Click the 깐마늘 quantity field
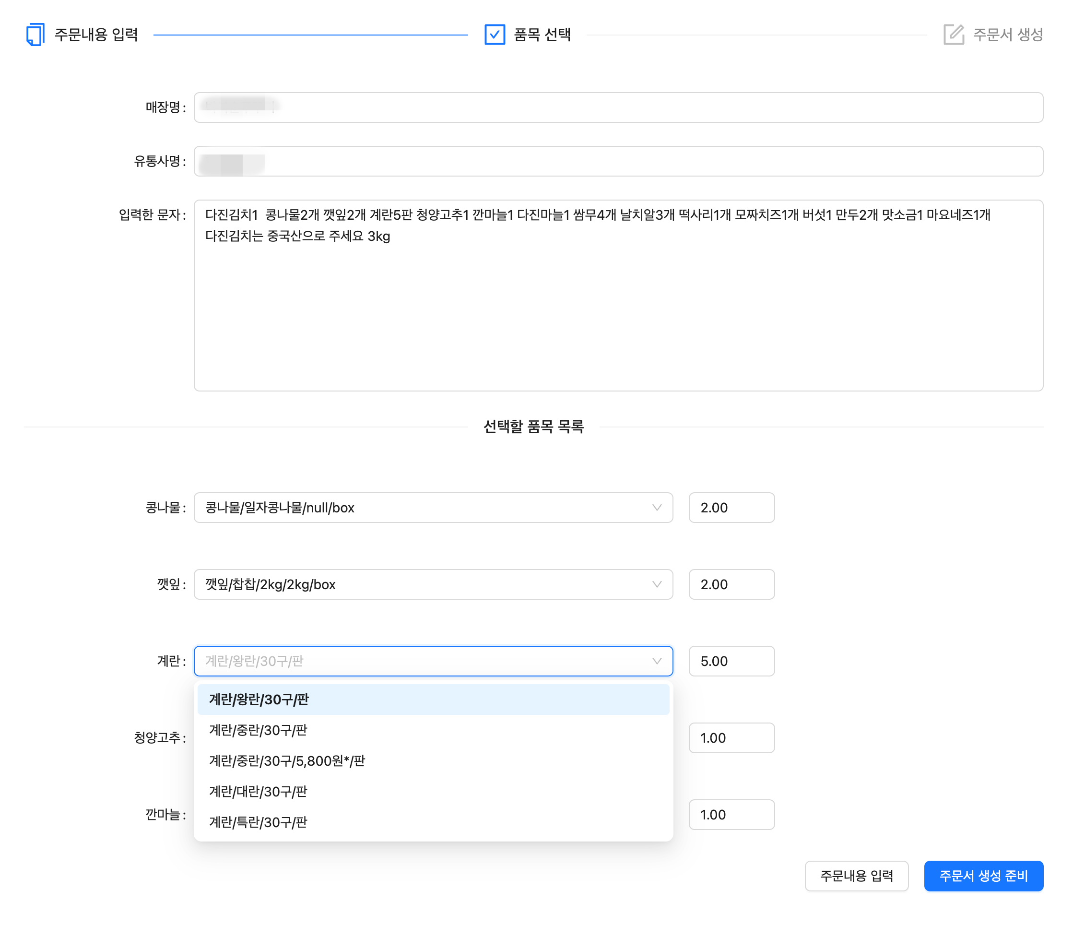This screenshot has height=925, width=1085. tap(731, 815)
